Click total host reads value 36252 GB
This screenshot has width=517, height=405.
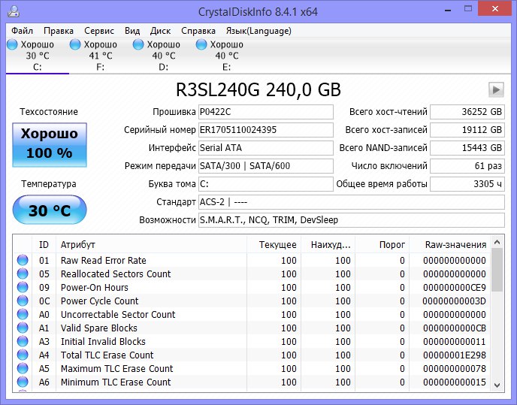pos(467,112)
